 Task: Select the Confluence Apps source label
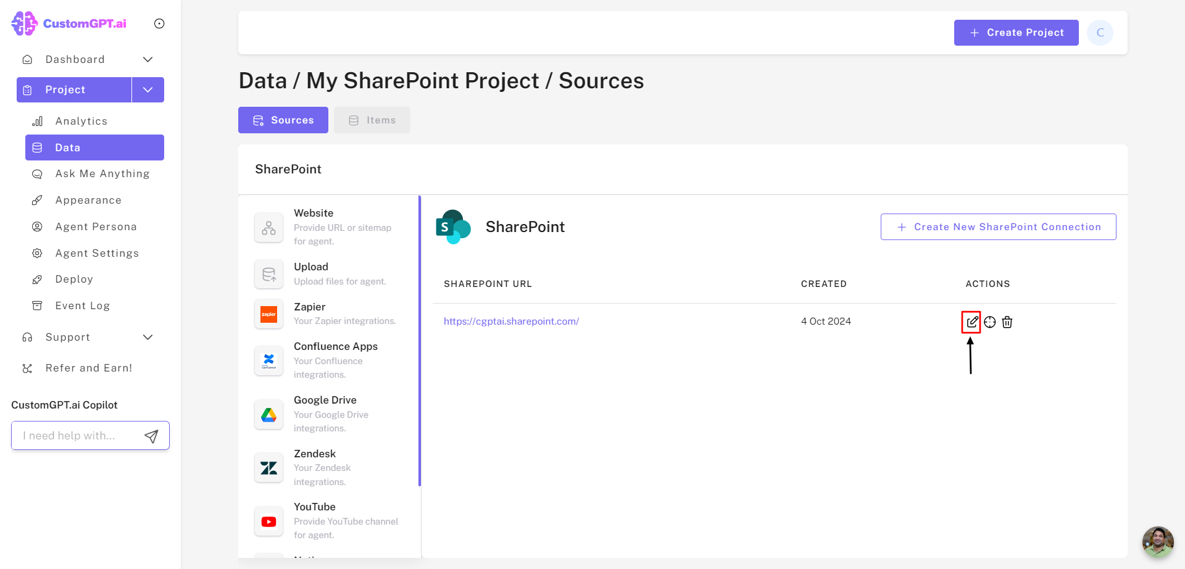pyautogui.click(x=336, y=346)
